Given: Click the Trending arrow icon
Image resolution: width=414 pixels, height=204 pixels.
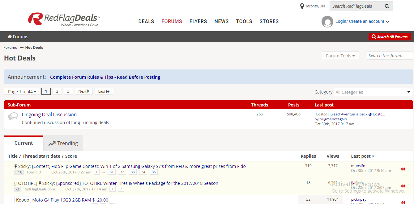Looking at the screenshot, I should click(52, 144).
